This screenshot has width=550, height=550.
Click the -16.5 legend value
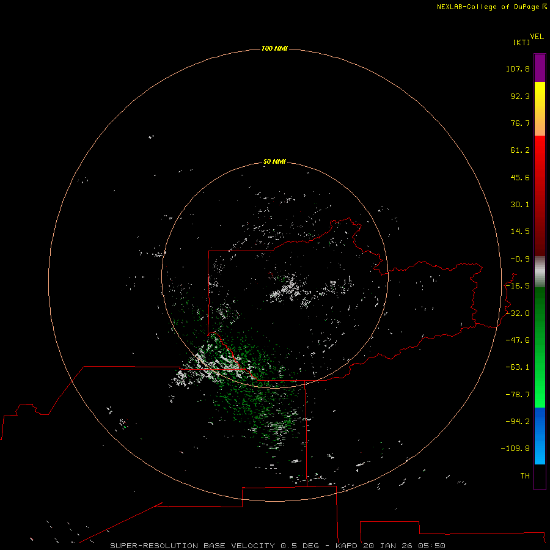518,286
